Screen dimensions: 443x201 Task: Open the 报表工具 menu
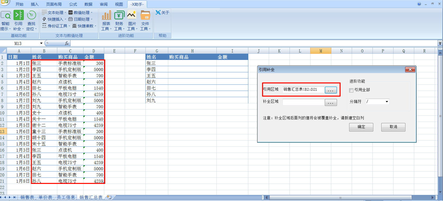[106, 21]
